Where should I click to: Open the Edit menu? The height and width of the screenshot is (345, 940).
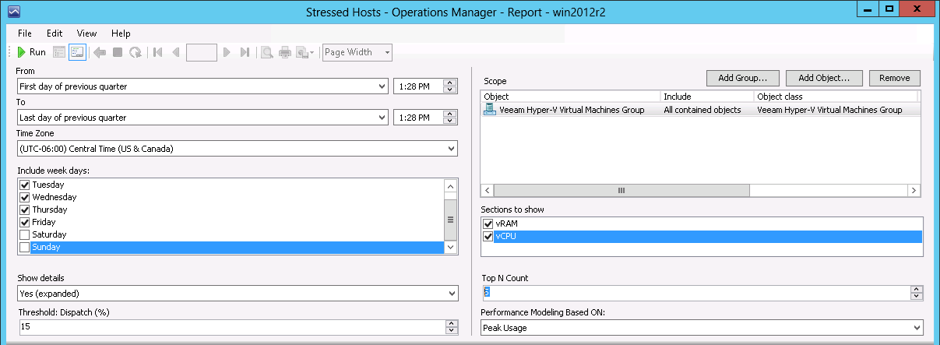click(55, 33)
